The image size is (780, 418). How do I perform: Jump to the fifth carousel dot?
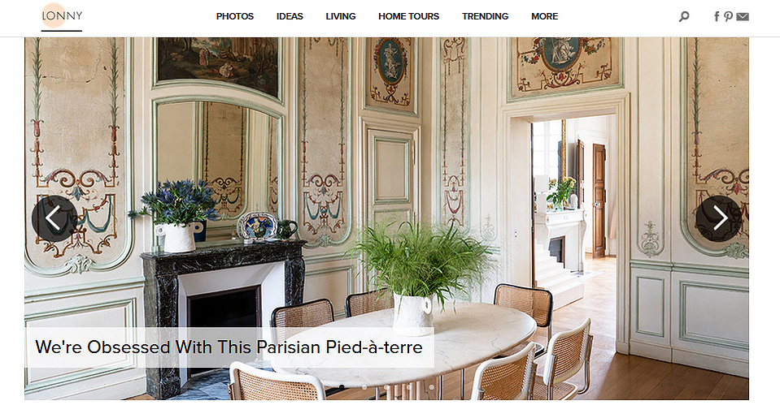pos(431,386)
